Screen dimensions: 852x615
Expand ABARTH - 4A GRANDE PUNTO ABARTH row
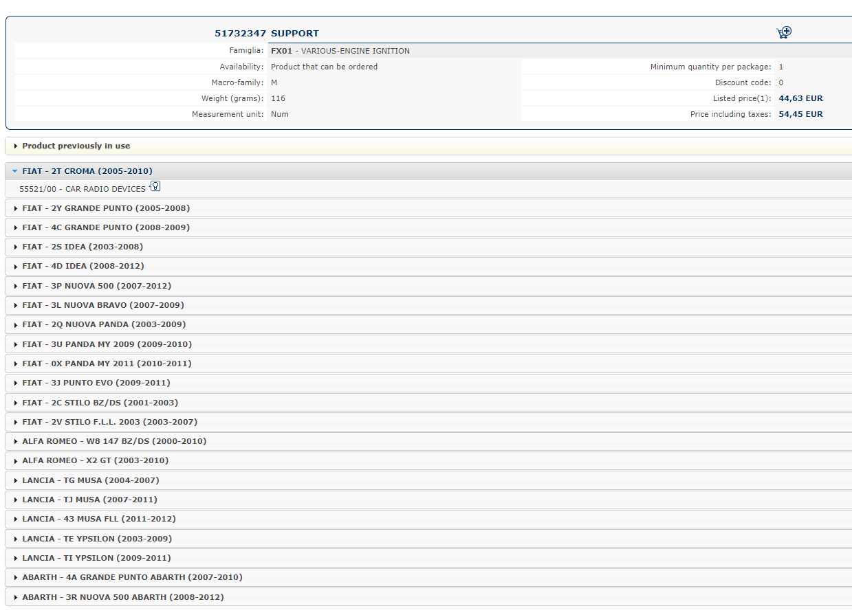click(428, 577)
